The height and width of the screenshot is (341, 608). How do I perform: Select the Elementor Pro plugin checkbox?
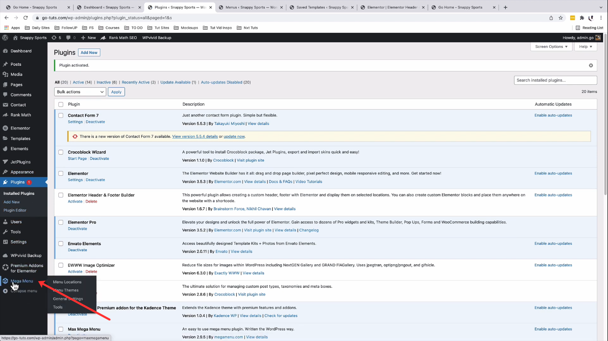point(61,222)
